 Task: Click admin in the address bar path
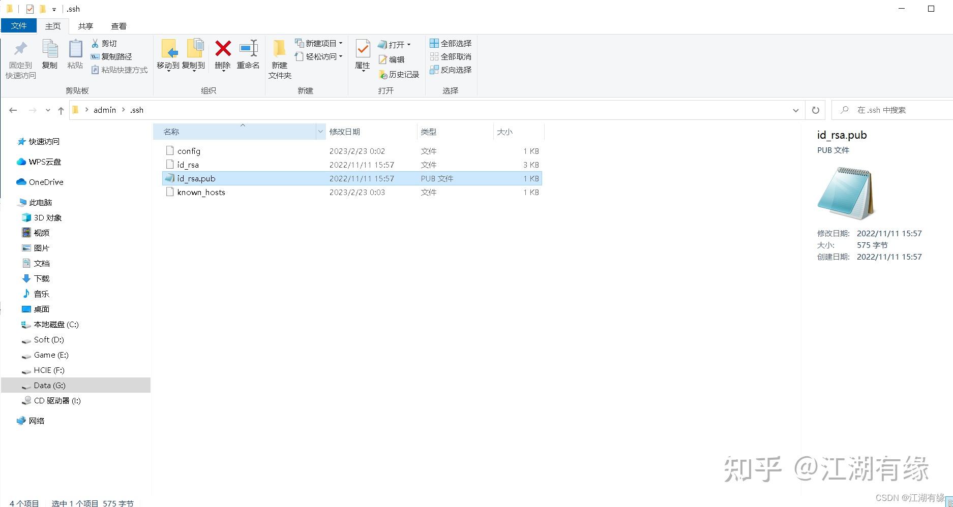(105, 110)
